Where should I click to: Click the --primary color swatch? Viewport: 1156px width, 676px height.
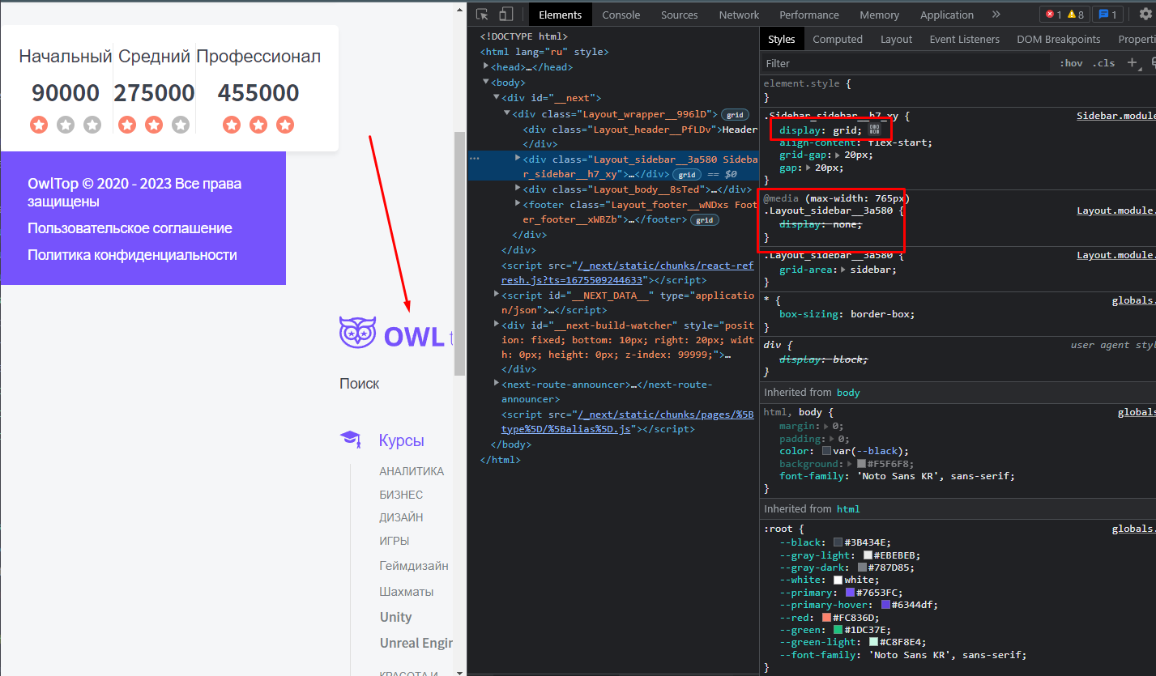(851, 593)
